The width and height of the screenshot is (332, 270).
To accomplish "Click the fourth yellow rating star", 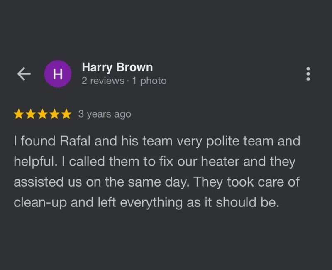I will click(x=54, y=114).
